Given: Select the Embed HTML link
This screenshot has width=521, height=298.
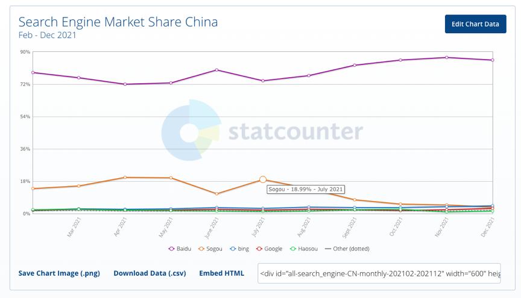Looking at the screenshot, I should point(221,273).
